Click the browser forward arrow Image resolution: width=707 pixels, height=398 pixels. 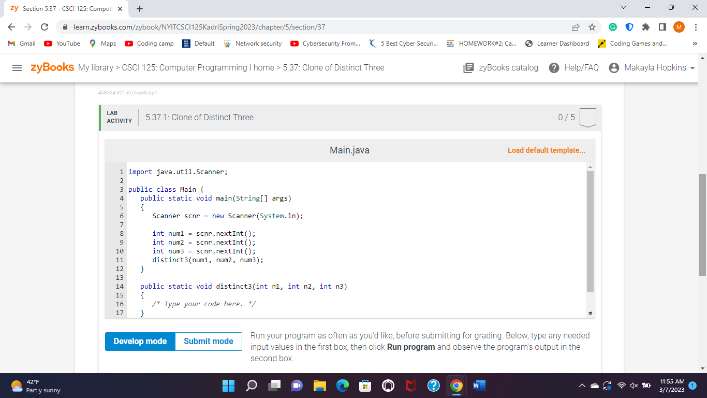click(28, 27)
